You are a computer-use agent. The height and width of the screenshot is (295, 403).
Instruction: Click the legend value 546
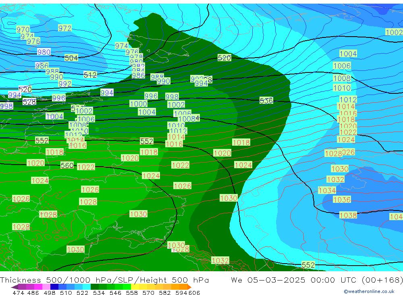tap(115, 293)
